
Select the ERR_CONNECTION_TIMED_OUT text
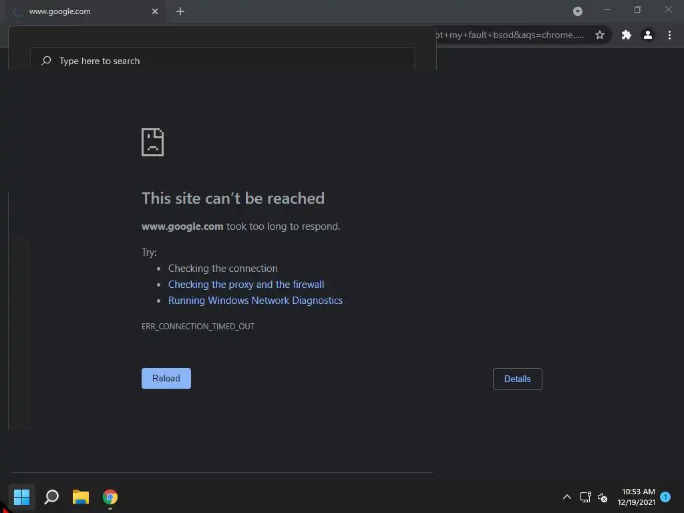[198, 326]
